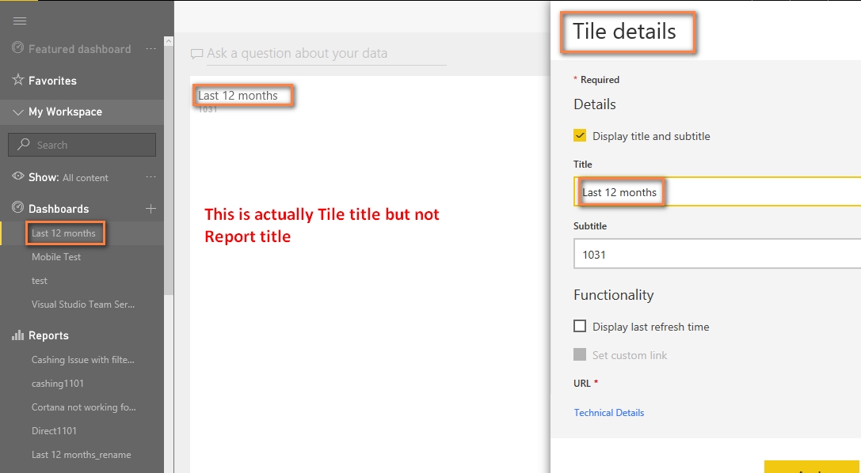This screenshot has width=861, height=473.
Task: Click the Reports section header
Action: tap(48, 335)
